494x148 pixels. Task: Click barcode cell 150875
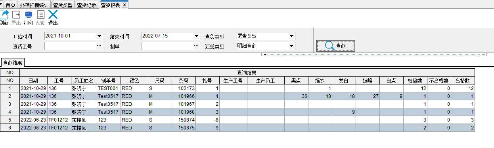[184, 128]
